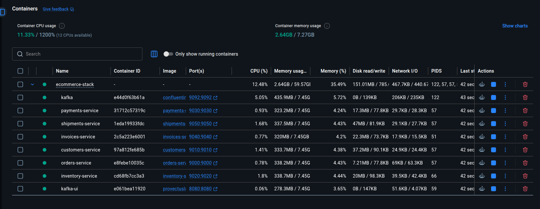The width and height of the screenshot is (540, 209).
Task: Open Gordon AI for orders-service
Action: coord(482,163)
